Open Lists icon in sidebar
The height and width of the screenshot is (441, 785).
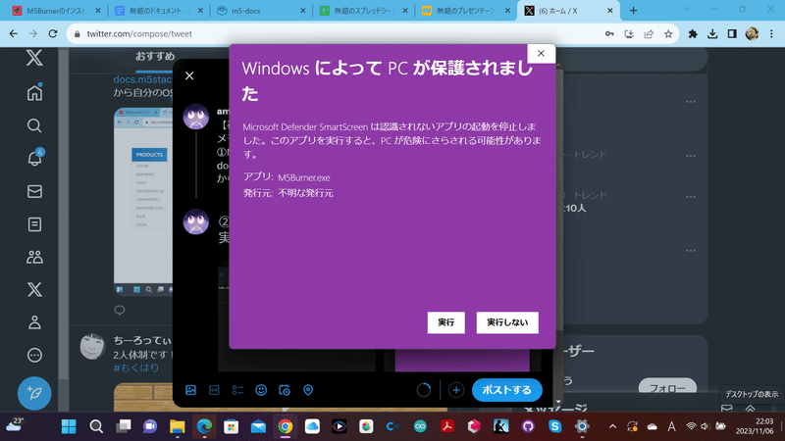(x=34, y=224)
